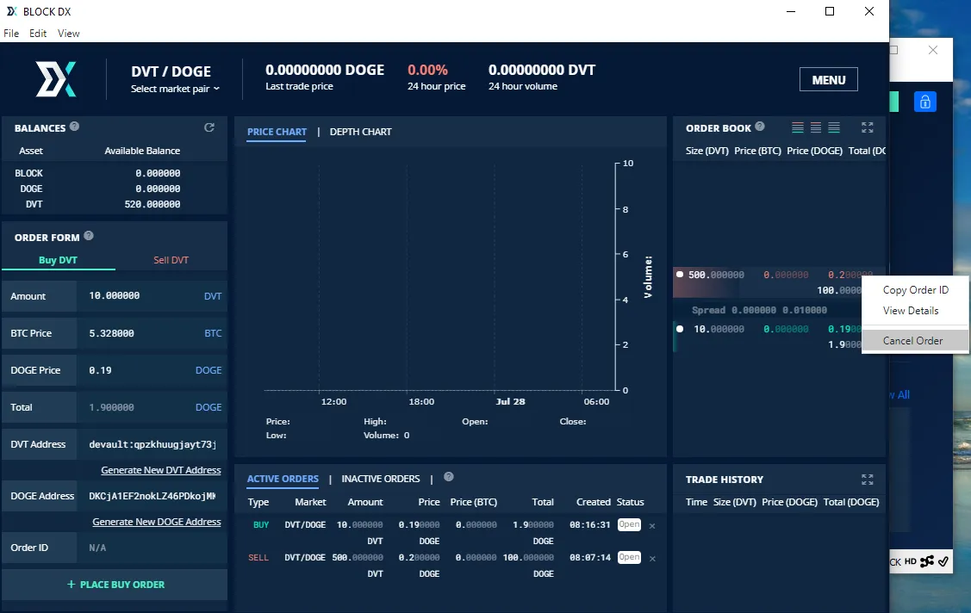Image resolution: width=971 pixels, height=613 pixels.
Task: Select the Sell DVT tab
Action: click(x=171, y=260)
